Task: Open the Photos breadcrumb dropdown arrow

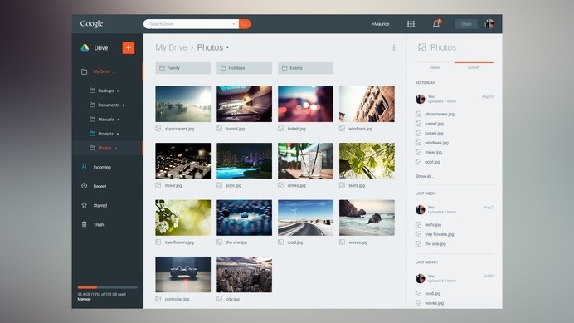Action: (227, 48)
